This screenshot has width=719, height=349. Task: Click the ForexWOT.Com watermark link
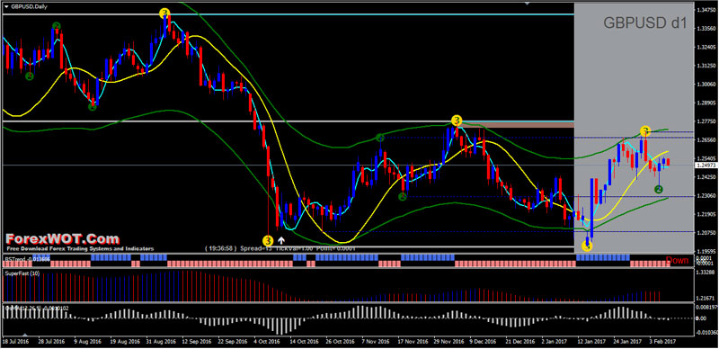coord(62,238)
